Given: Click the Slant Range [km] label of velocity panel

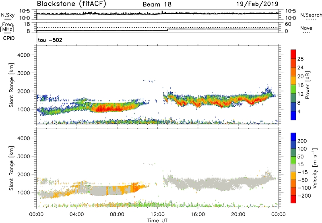Looking at the screenshot, I should click(x=11, y=168).
